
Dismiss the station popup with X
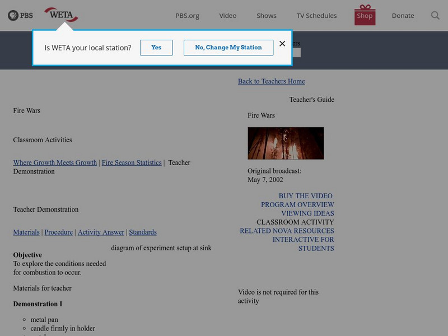[x=282, y=44]
